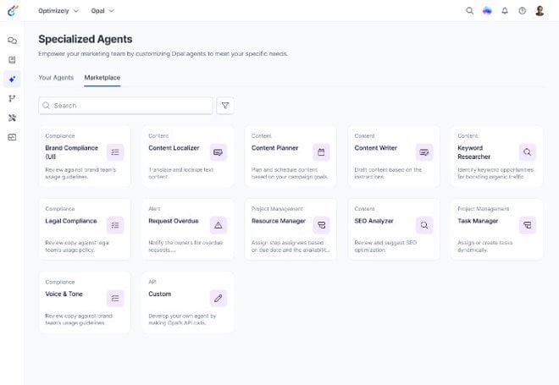
Task: Click the Opal colorful icon in header
Action: 487,11
